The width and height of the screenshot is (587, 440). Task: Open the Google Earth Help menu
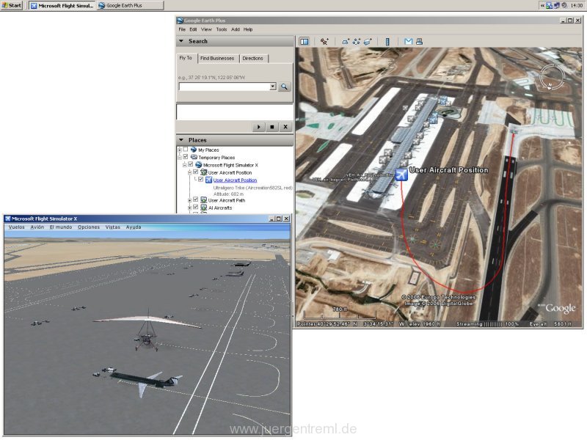[x=248, y=29]
